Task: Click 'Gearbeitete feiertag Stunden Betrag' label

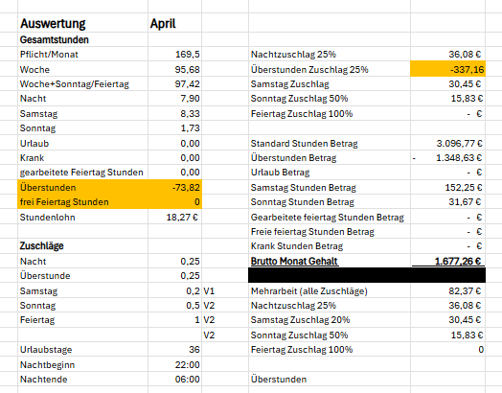Action: click(328, 218)
